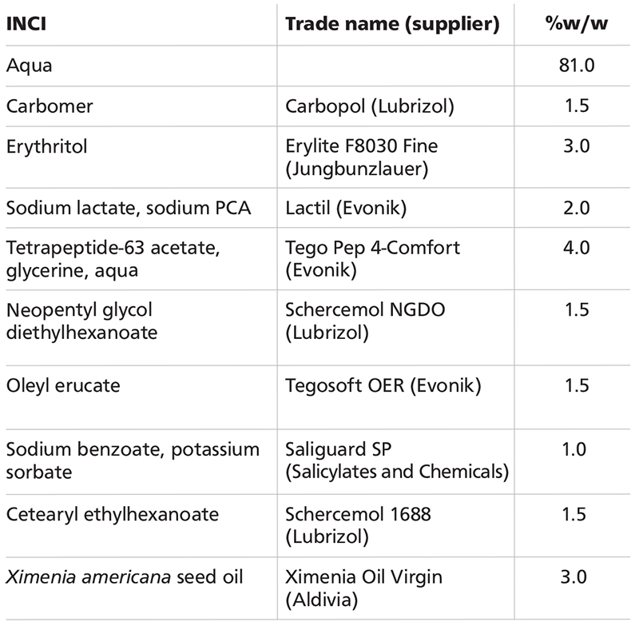Select the Erythritol ingredient cell
Screen dimensions: 639x626
click(x=46, y=147)
